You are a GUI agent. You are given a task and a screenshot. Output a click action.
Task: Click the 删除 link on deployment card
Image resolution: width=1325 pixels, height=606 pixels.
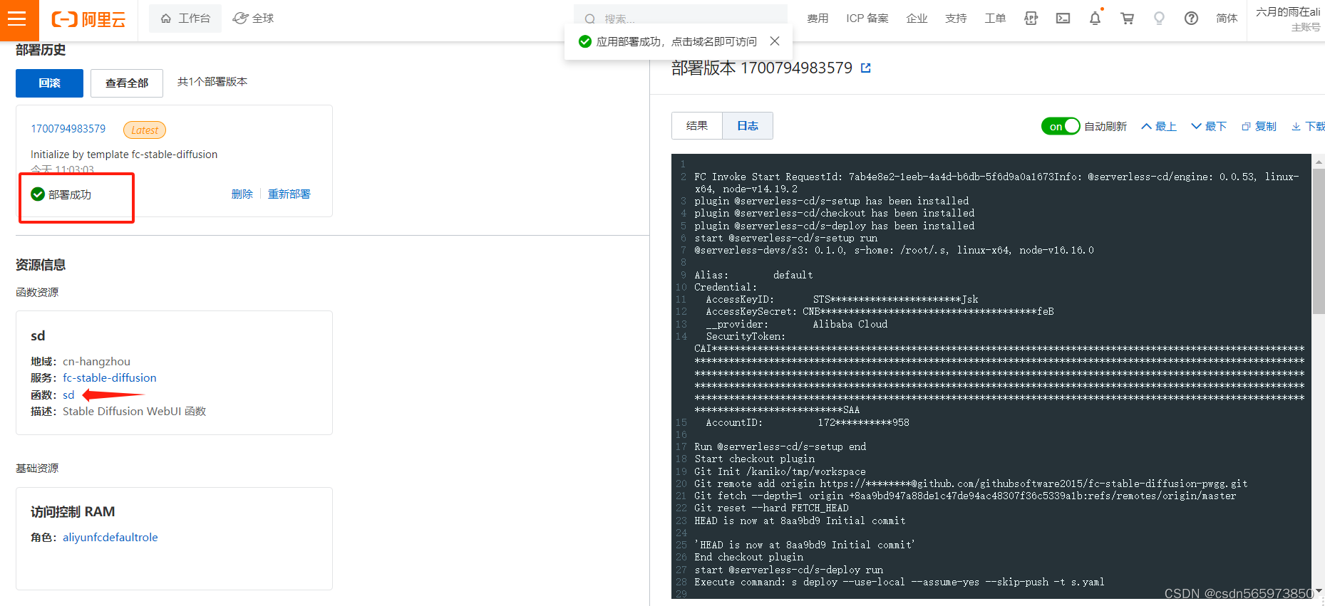click(x=242, y=194)
